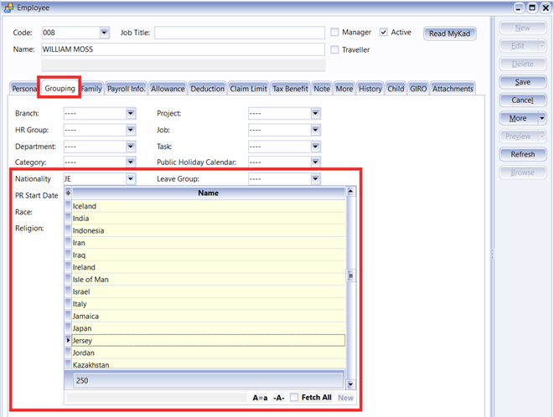This screenshot has width=554, height=417.
Task: Click the scroll-down arrow of the country list
Action: (x=351, y=384)
